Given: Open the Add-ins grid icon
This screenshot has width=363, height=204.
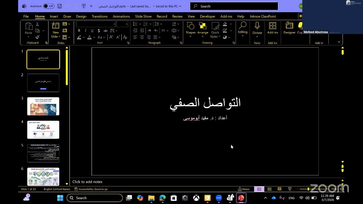Looking at the screenshot, I should pos(273,26).
